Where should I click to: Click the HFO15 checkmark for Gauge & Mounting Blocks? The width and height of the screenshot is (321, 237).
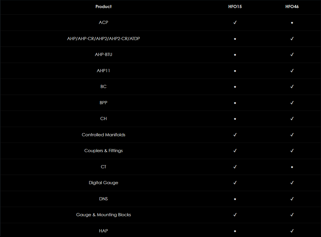pos(235,215)
